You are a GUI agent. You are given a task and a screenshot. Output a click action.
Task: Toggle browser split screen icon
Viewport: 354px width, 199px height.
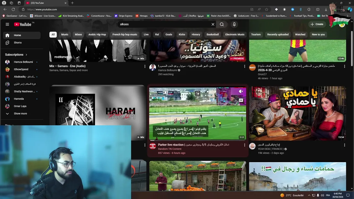318,9
